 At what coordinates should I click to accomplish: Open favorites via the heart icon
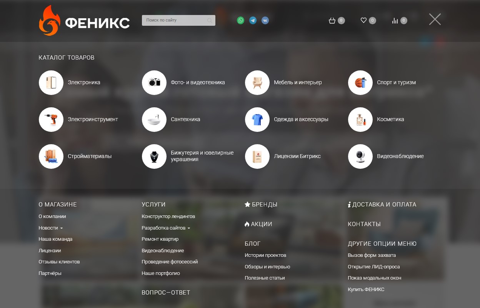coord(363,20)
